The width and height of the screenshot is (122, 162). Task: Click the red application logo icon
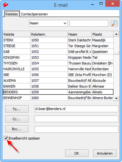pos(6,5)
